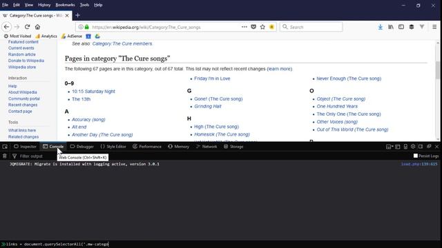Open the hamburger application menu
The height and width of the screenshot is (248, 442).
click(x=434, y=27)
